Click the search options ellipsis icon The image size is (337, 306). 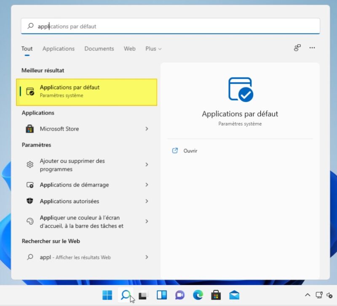(312, 48)
